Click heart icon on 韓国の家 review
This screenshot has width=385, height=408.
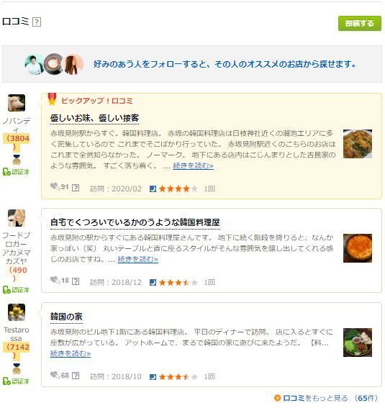[x=55, y=375]
